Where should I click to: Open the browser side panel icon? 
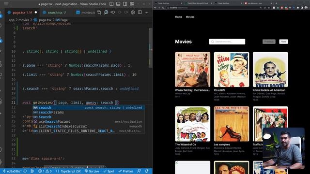(x=302, y=8)
